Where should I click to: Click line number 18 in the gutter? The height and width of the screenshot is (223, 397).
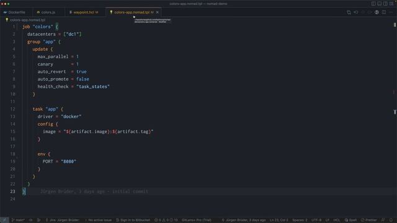click(12, 154)
